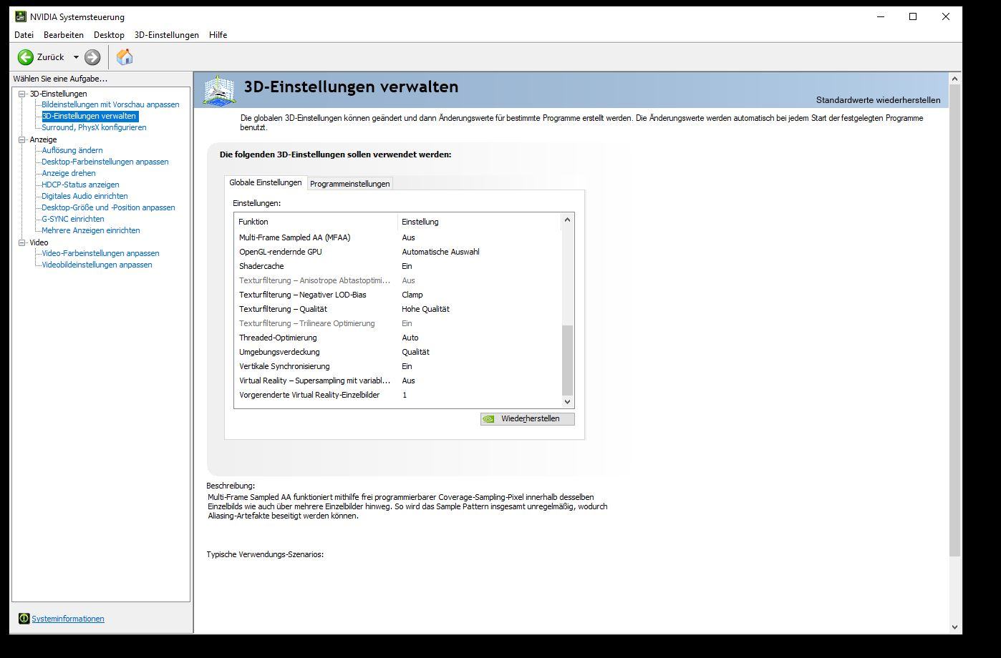Click the 3D settings header image icon

click(x=219, y=90)
